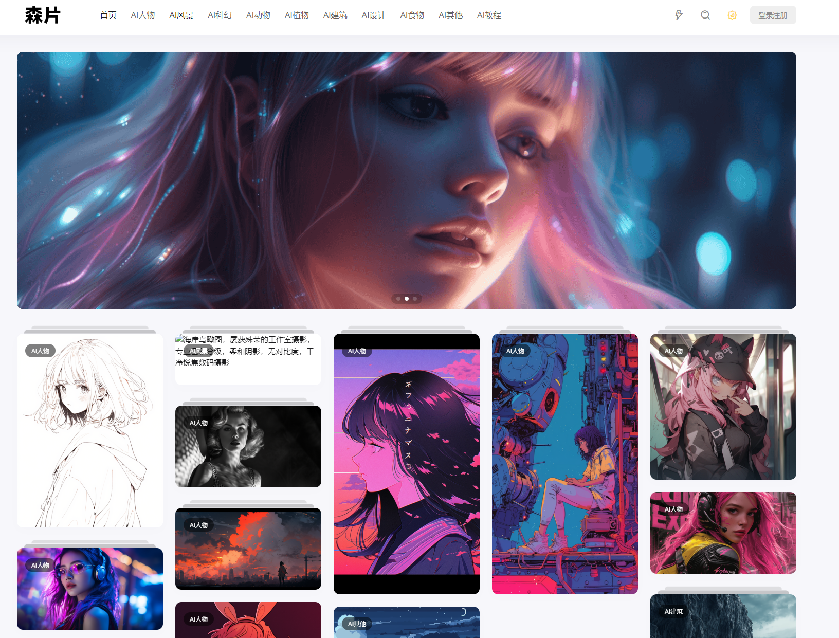Click AI人物 tag on cyberpunk headset card
The height and width of the screenshot is (638, 839).
[x=673, y=509]
